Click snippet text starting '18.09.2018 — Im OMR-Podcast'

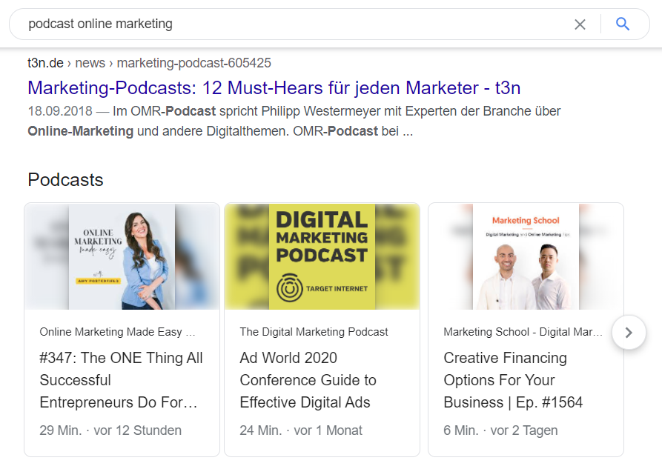(294, 122)
